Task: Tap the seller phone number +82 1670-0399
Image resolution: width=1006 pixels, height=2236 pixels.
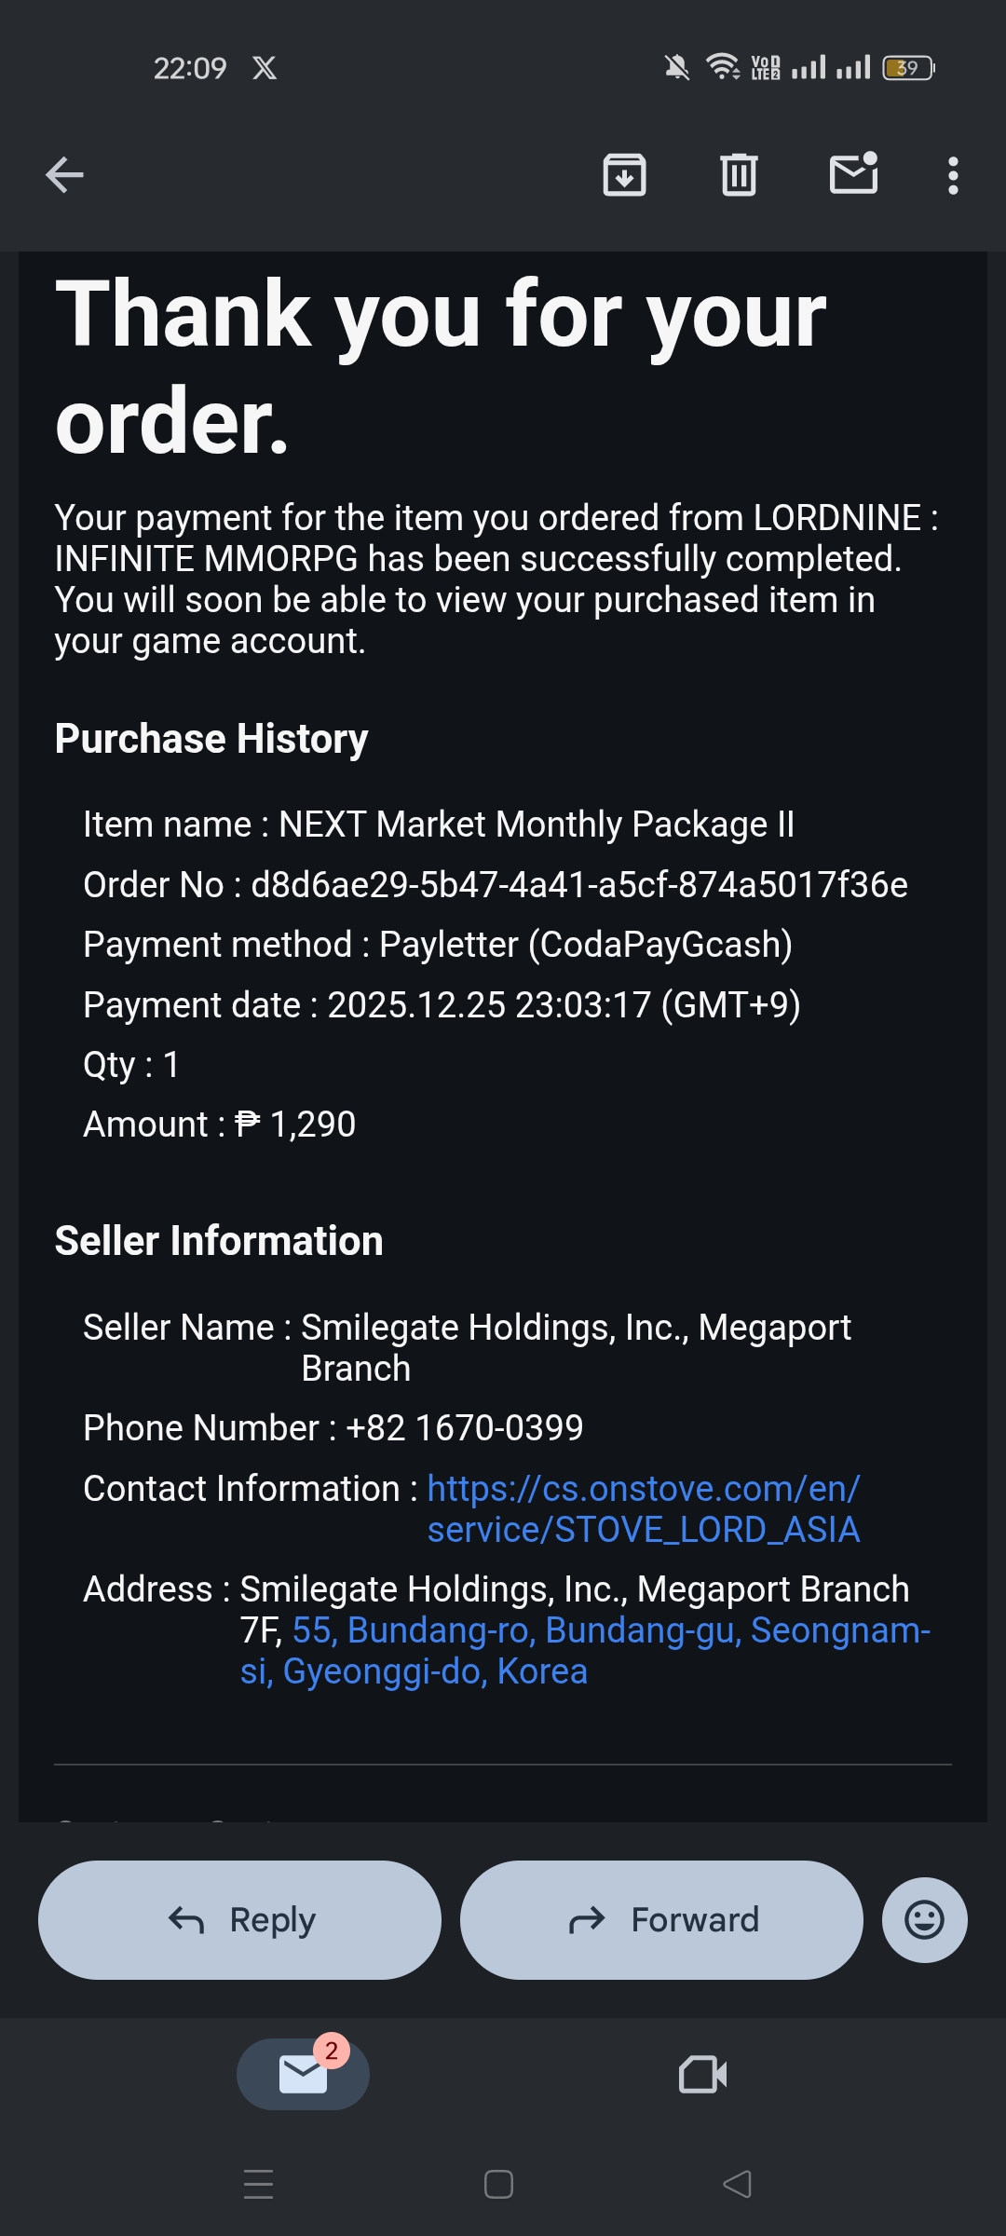Action: 464,1428
